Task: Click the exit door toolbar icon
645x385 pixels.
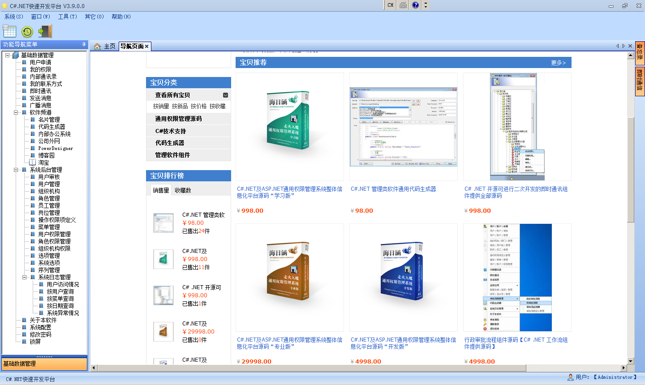Action: 45,31
